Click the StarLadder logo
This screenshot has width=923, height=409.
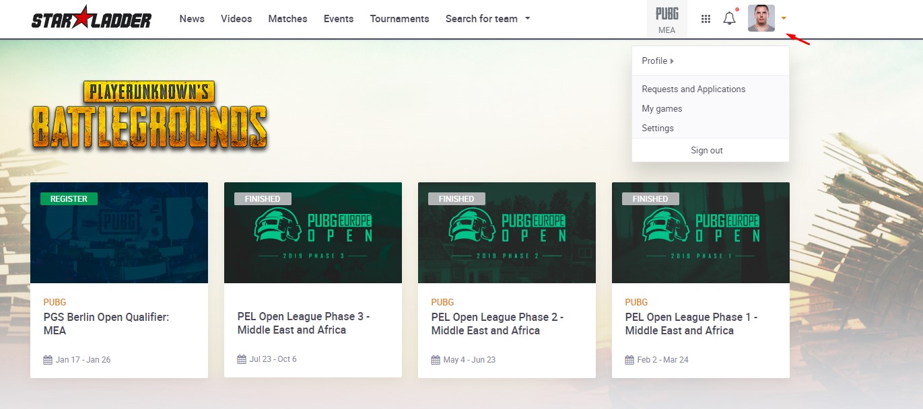[x=92, y=18]
